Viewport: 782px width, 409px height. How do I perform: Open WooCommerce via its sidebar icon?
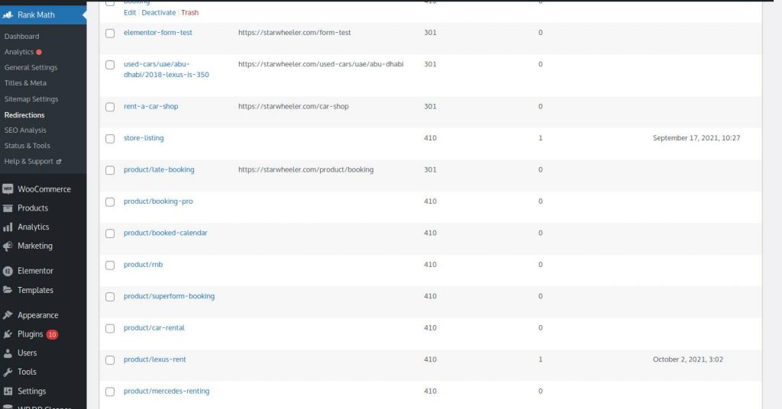click(x=8, y=189)
